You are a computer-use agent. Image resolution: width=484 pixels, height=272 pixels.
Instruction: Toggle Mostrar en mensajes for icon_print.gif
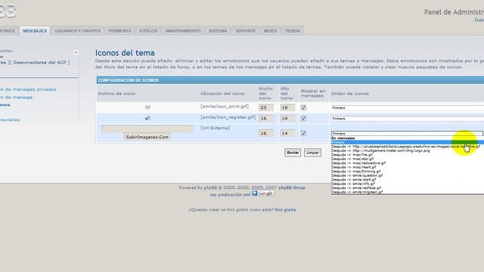303,107
